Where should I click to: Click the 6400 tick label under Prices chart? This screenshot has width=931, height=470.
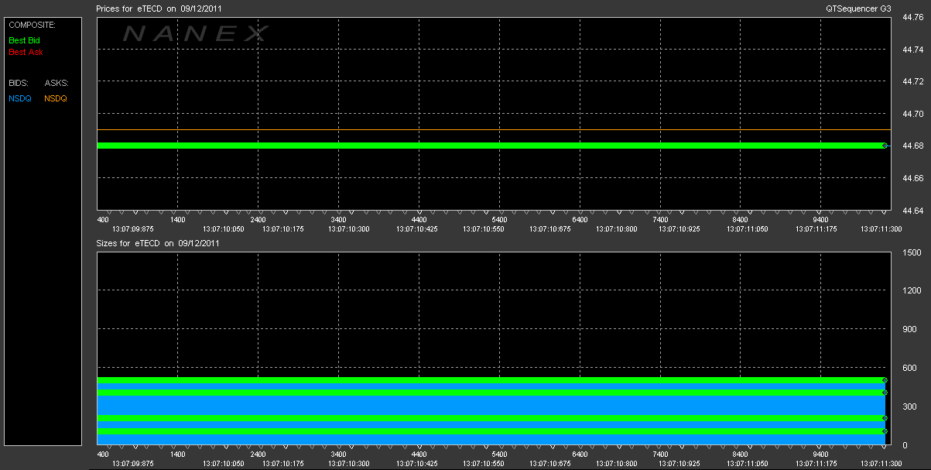(580, 219)
